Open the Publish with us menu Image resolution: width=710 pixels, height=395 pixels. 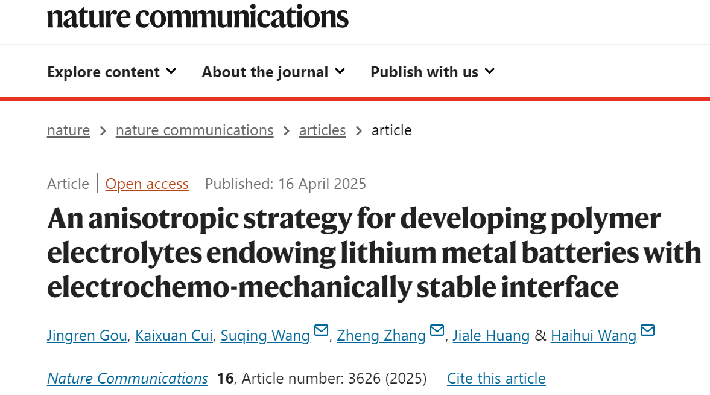click(x=433, y=72)
